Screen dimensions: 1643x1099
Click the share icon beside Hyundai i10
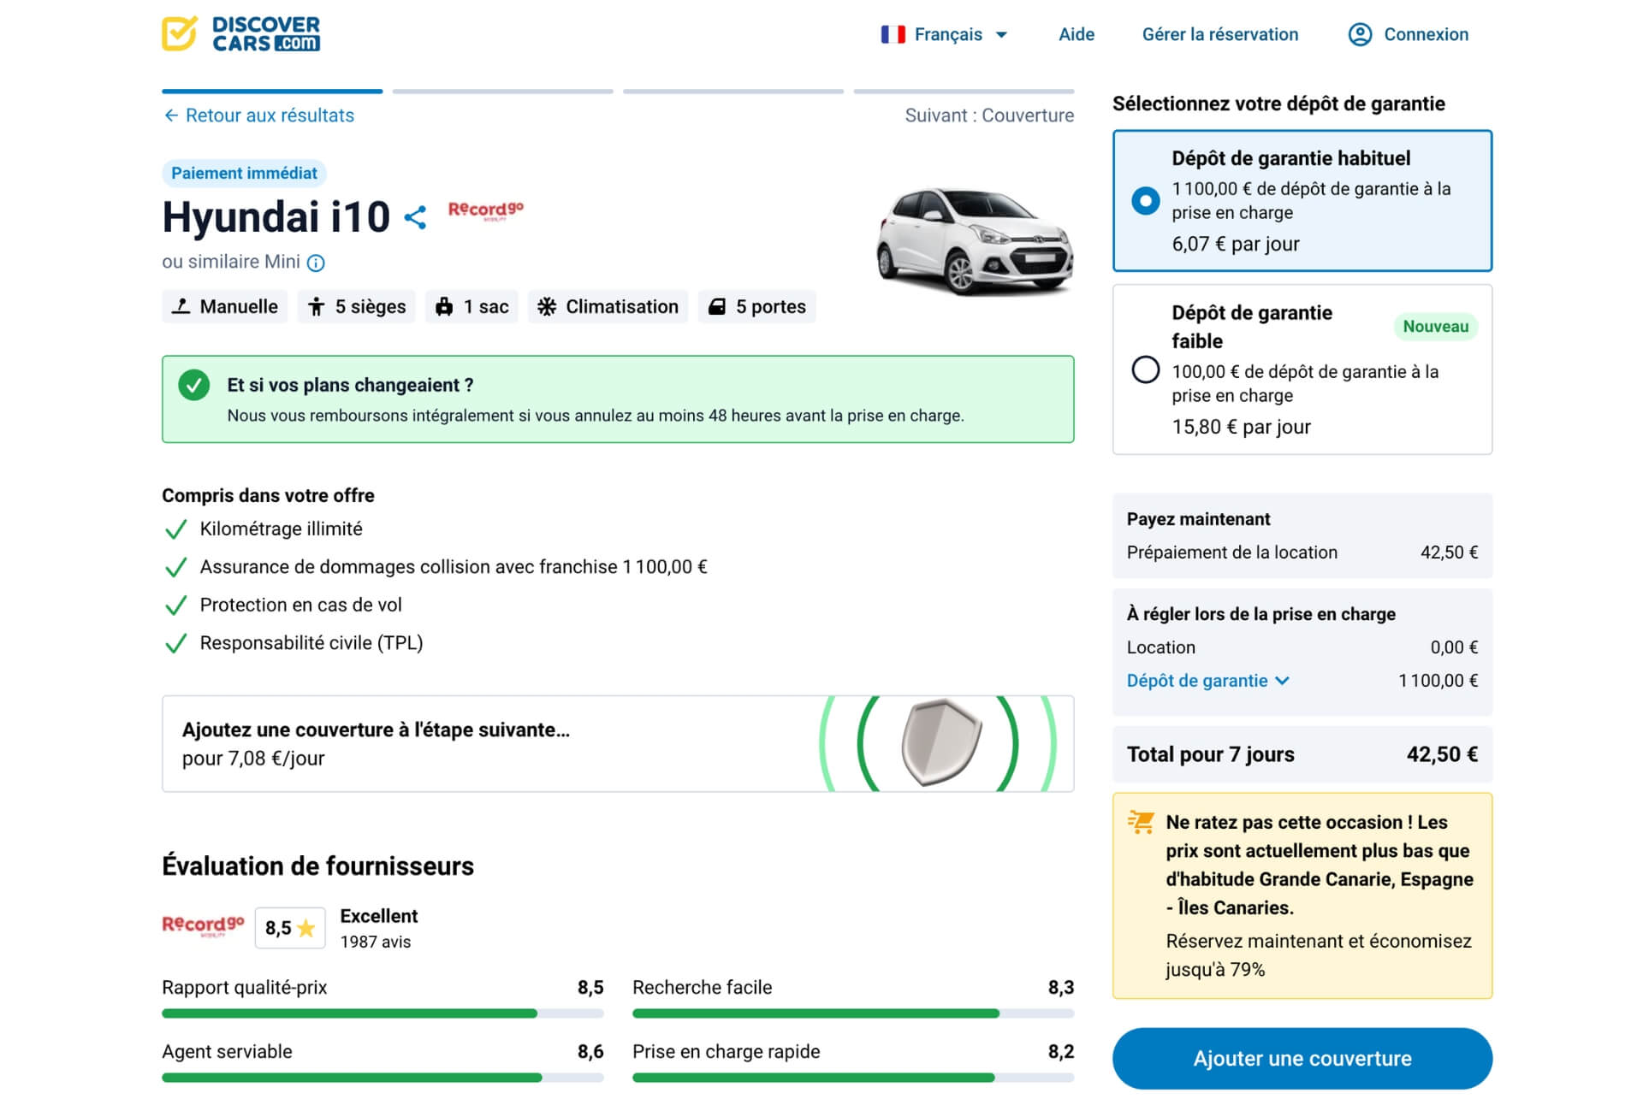[415, 217]
